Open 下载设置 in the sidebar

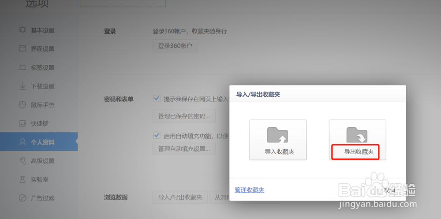[x=39, y=86]
